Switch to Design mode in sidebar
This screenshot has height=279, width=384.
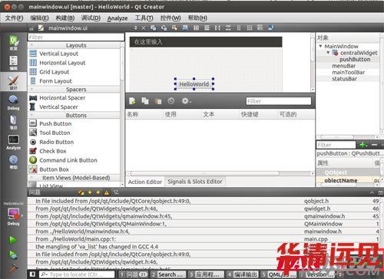click(x=13, y=82)
